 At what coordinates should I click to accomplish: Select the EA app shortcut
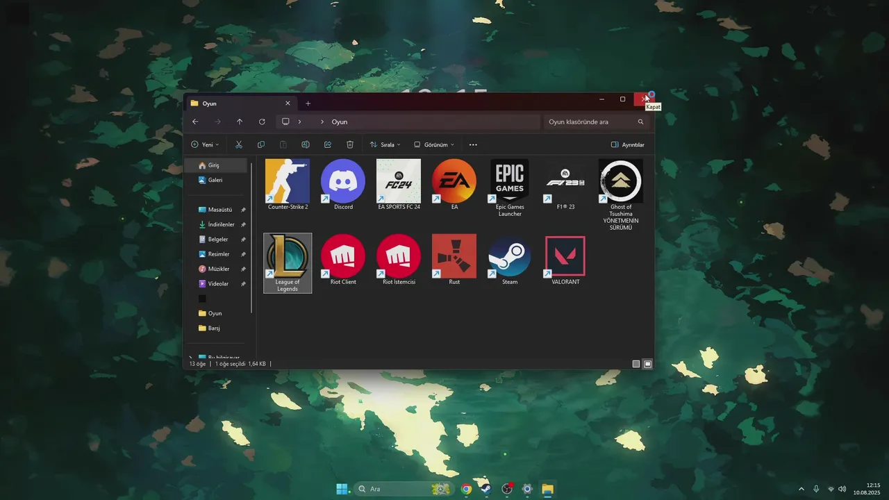tap(454, 185)
